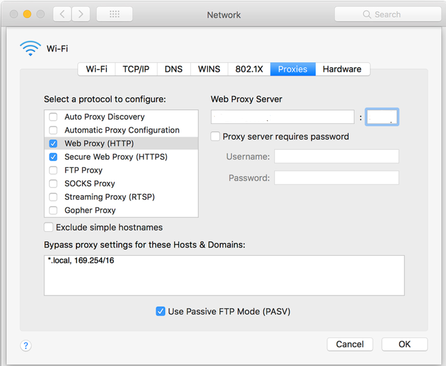Click the proxy port number field
The height and width of the screenshot is (366, 446).
(382, 117)
